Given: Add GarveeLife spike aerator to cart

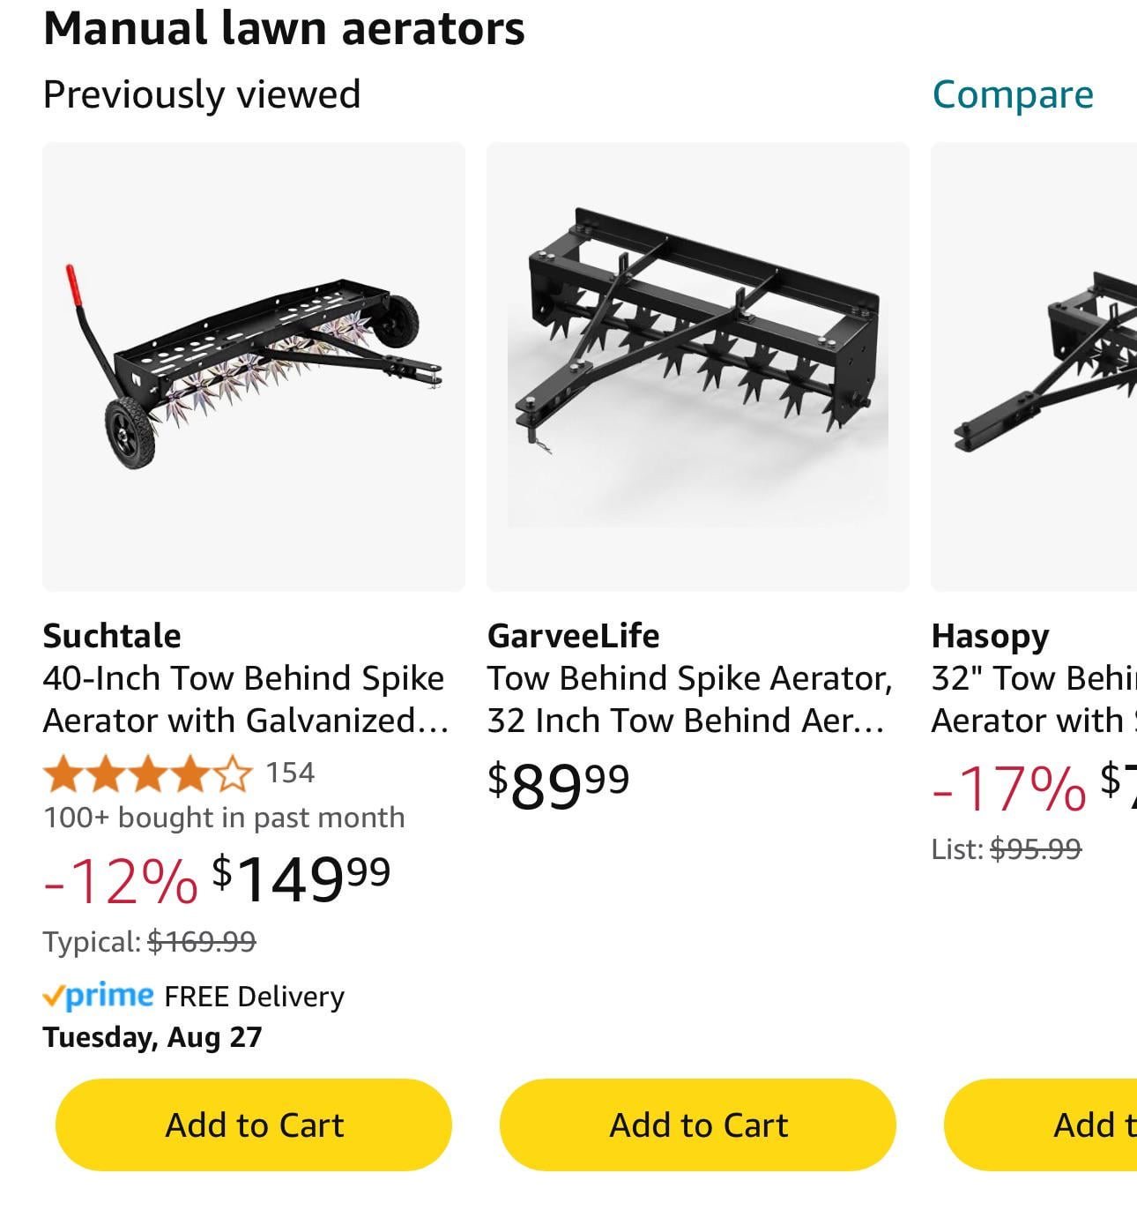Looking at the screenshot, I should [x=697, y=1125].
